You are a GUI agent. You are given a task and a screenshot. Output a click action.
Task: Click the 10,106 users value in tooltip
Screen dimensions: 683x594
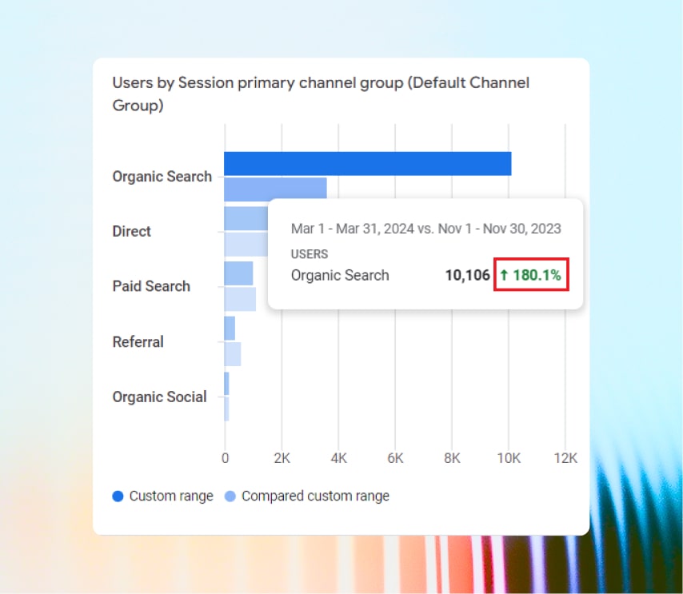tap(467, 276)
